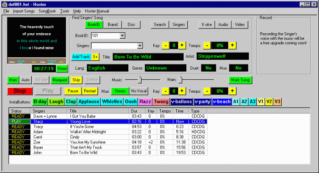Trigger the A1 InstaButton

236,102
